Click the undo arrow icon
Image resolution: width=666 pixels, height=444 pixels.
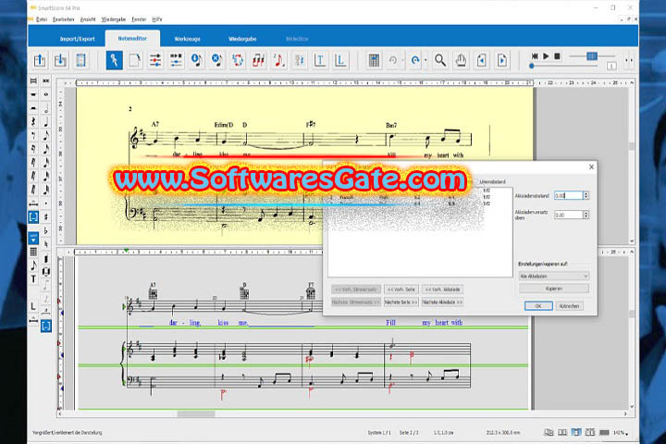point(393,60)
